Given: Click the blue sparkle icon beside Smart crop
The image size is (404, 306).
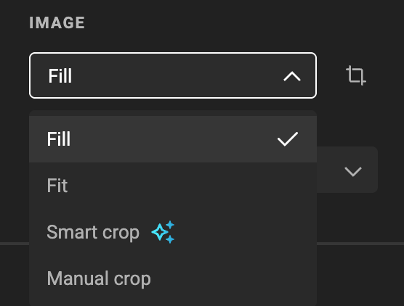Looking at the screenshot, I should point(163,232).
